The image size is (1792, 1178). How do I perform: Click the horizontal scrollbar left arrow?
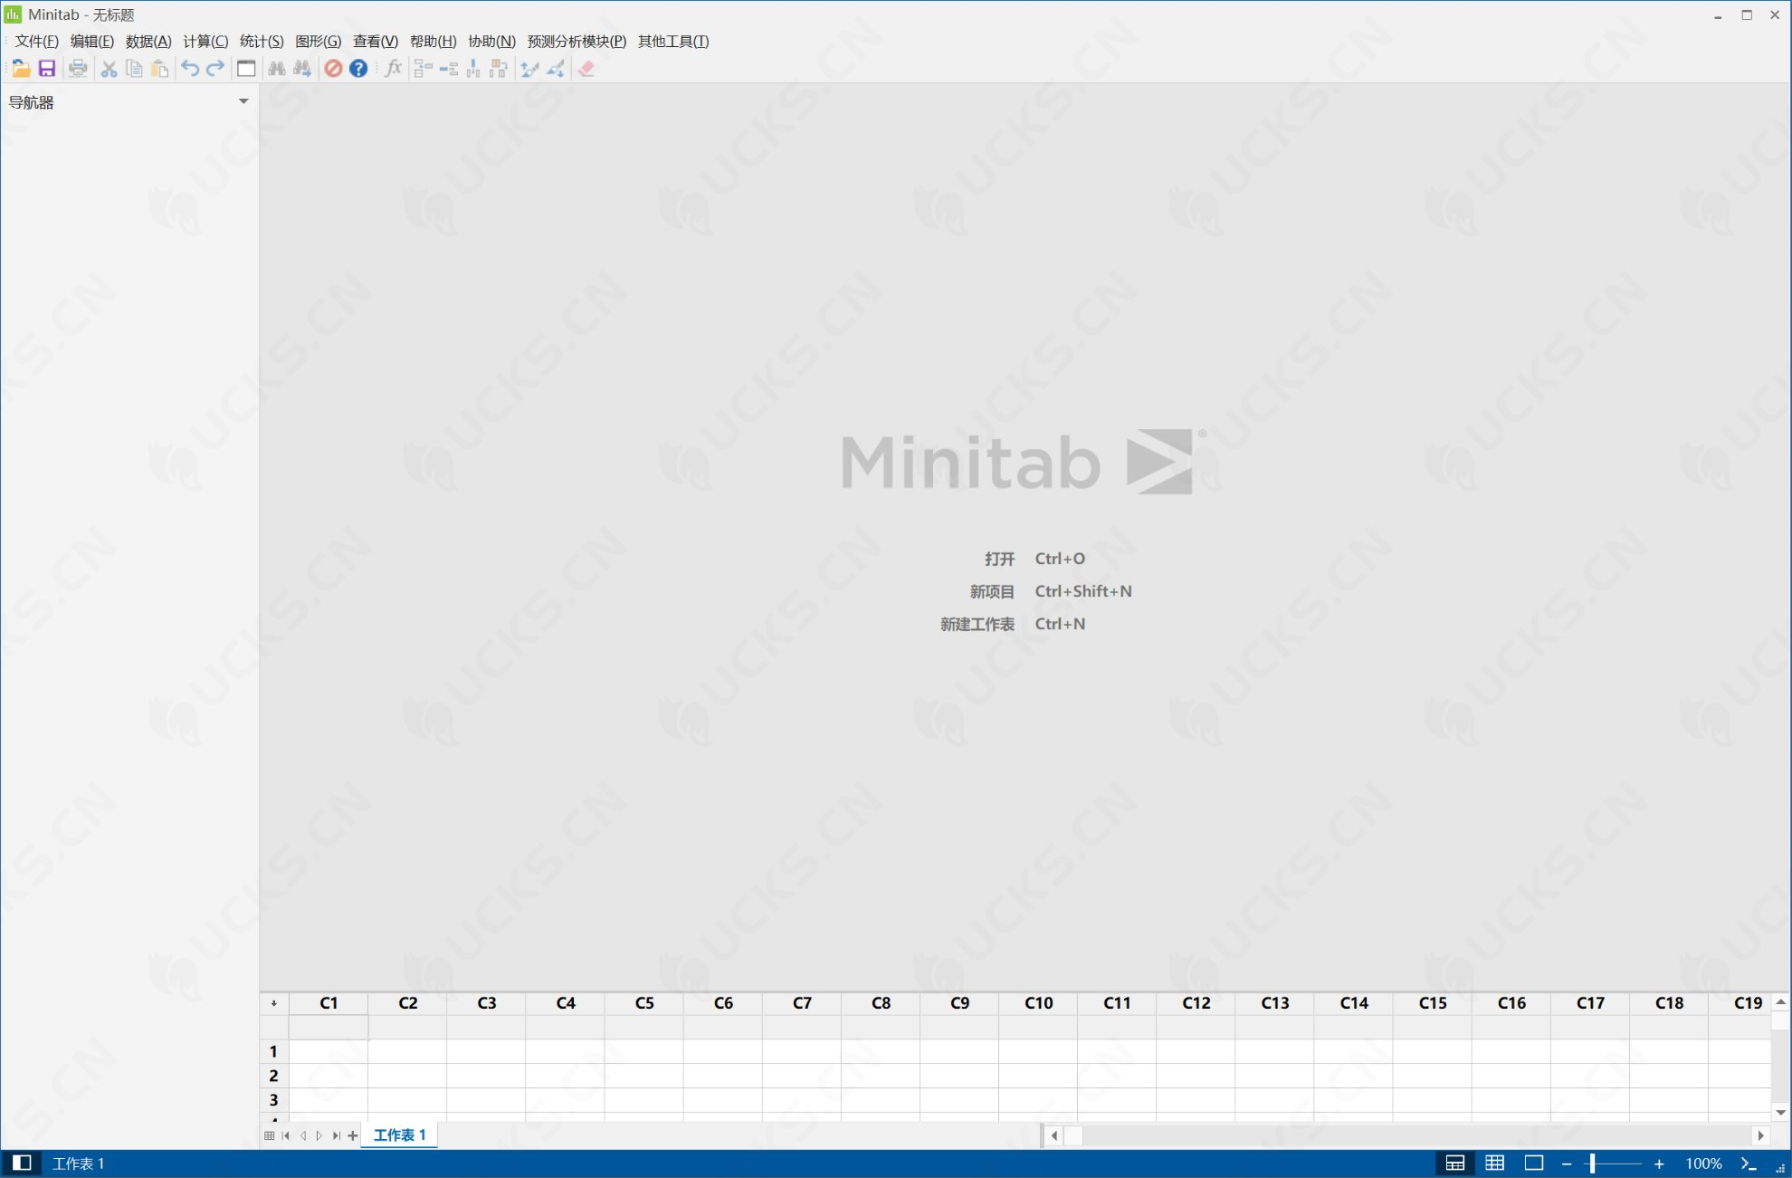point(1053,1135)
